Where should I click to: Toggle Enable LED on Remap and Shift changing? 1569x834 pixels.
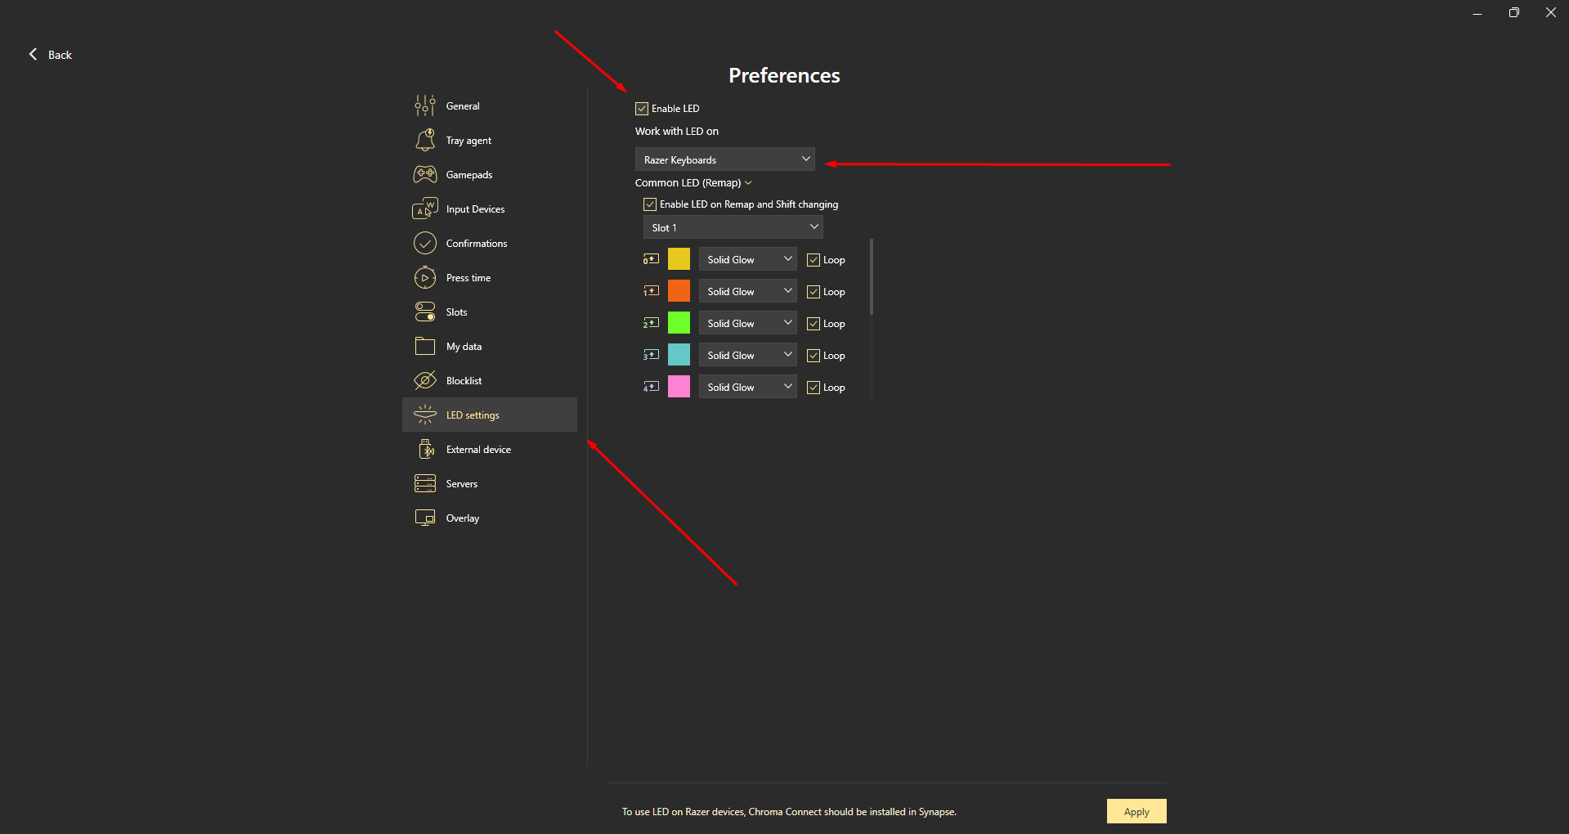[650, 204]
